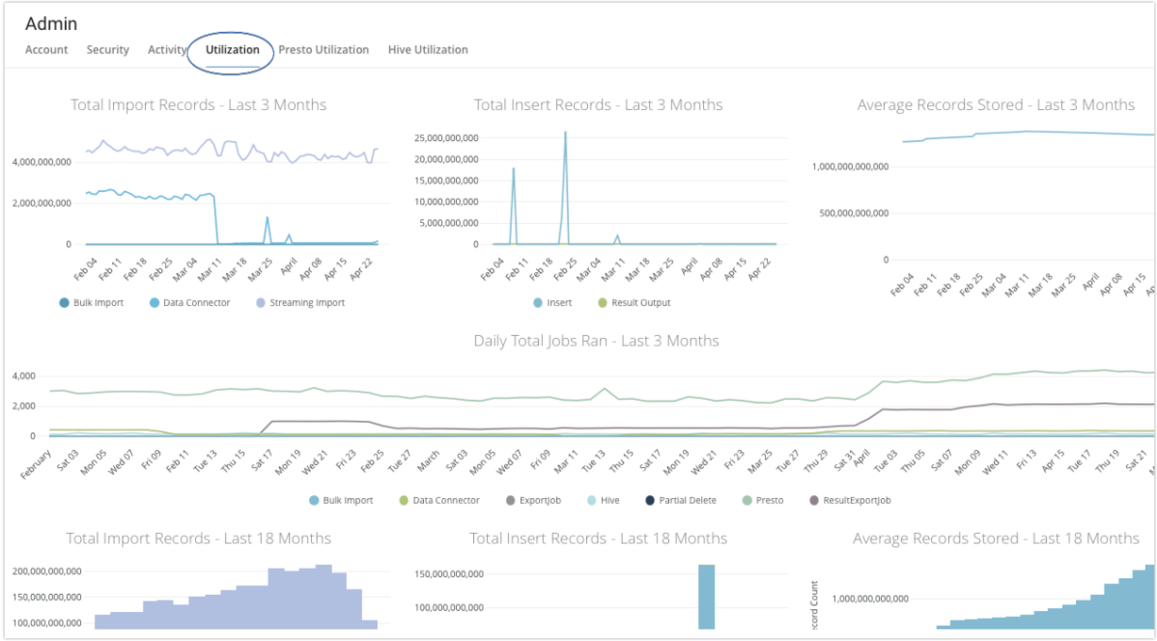Hide Bulk Import series in Daily Jobs chart

click(339, 500)
